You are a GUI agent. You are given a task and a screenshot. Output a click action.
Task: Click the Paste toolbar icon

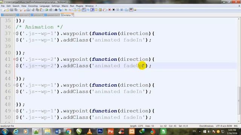pyautogui.click(x=41, y=10)
